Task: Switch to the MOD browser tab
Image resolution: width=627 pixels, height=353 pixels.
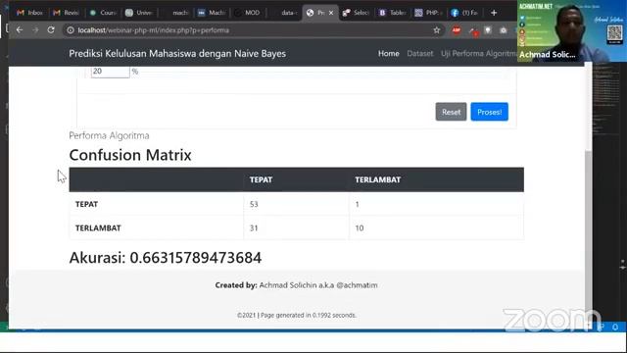Action: [x=248, y=13]
